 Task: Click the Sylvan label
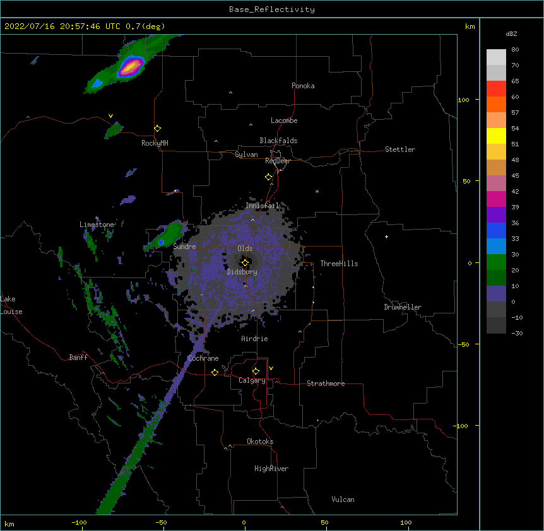246,155
